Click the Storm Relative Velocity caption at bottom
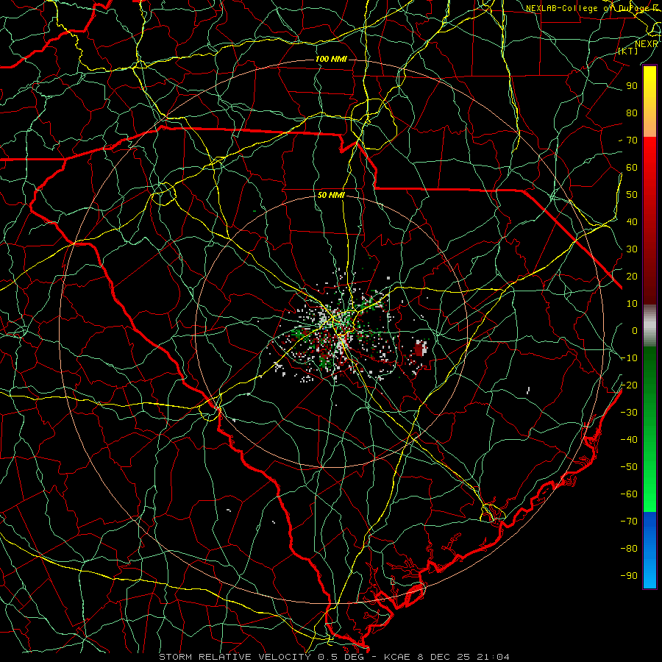This screenshot has height=662, width=662. click(x=334, y=657)
